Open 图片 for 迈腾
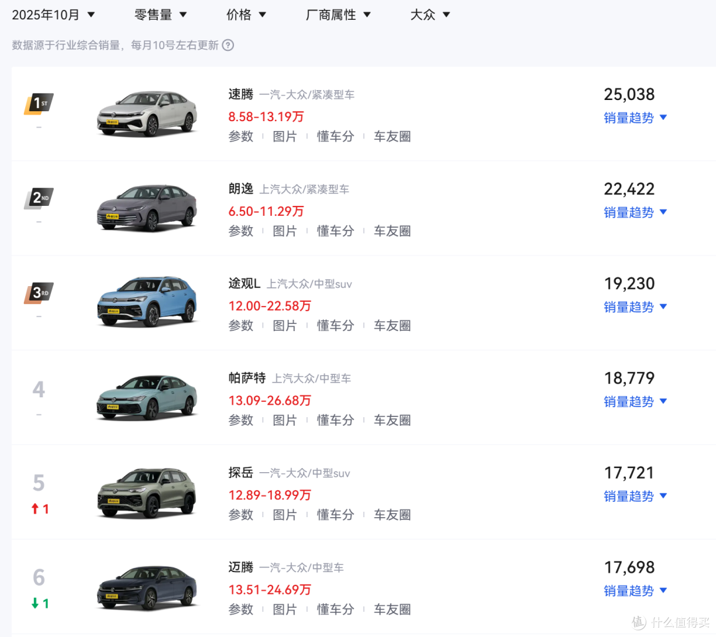Image resolution: width=716 pixels, height=637 pixels. [x=284, y=609]
